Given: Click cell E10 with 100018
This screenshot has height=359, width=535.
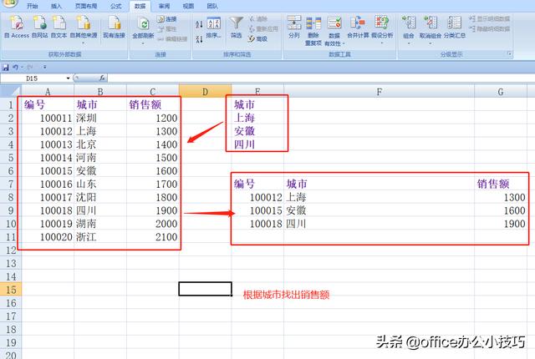Looking at the screenshot, I should click(x=257, y=224).
